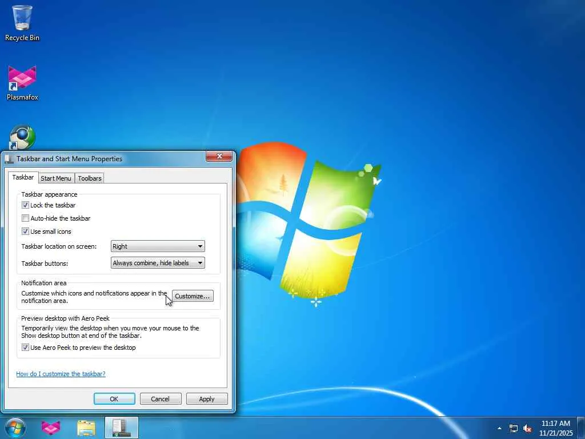Click the Notification area group heading
Image resolution: width=585 pixels, height=439 pixels.
pos(43,283)
